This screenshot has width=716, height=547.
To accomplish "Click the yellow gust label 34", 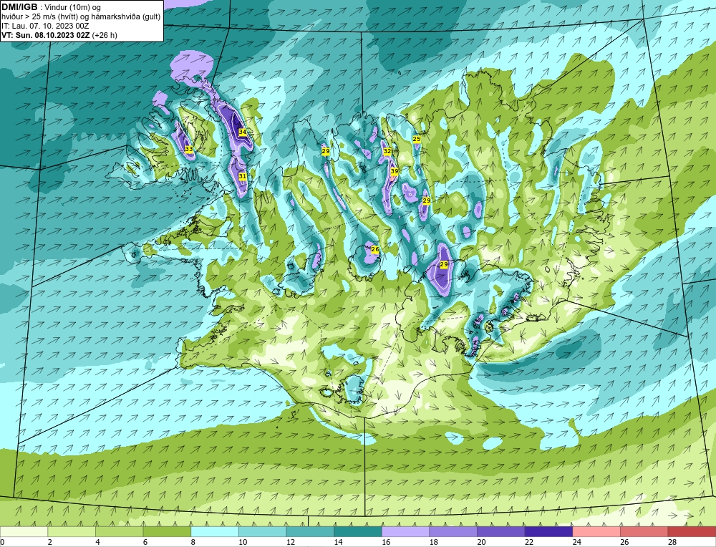I will point(243,132).
